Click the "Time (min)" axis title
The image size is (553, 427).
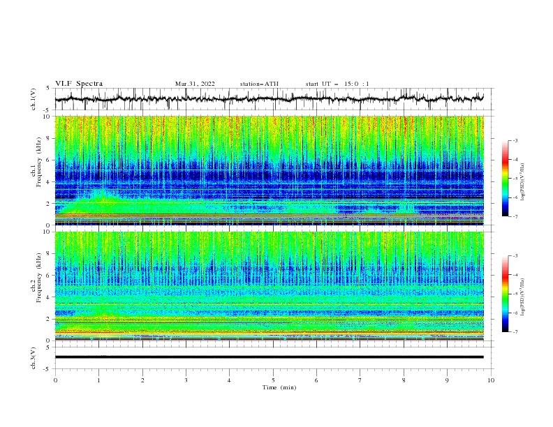tap(279, 387)
